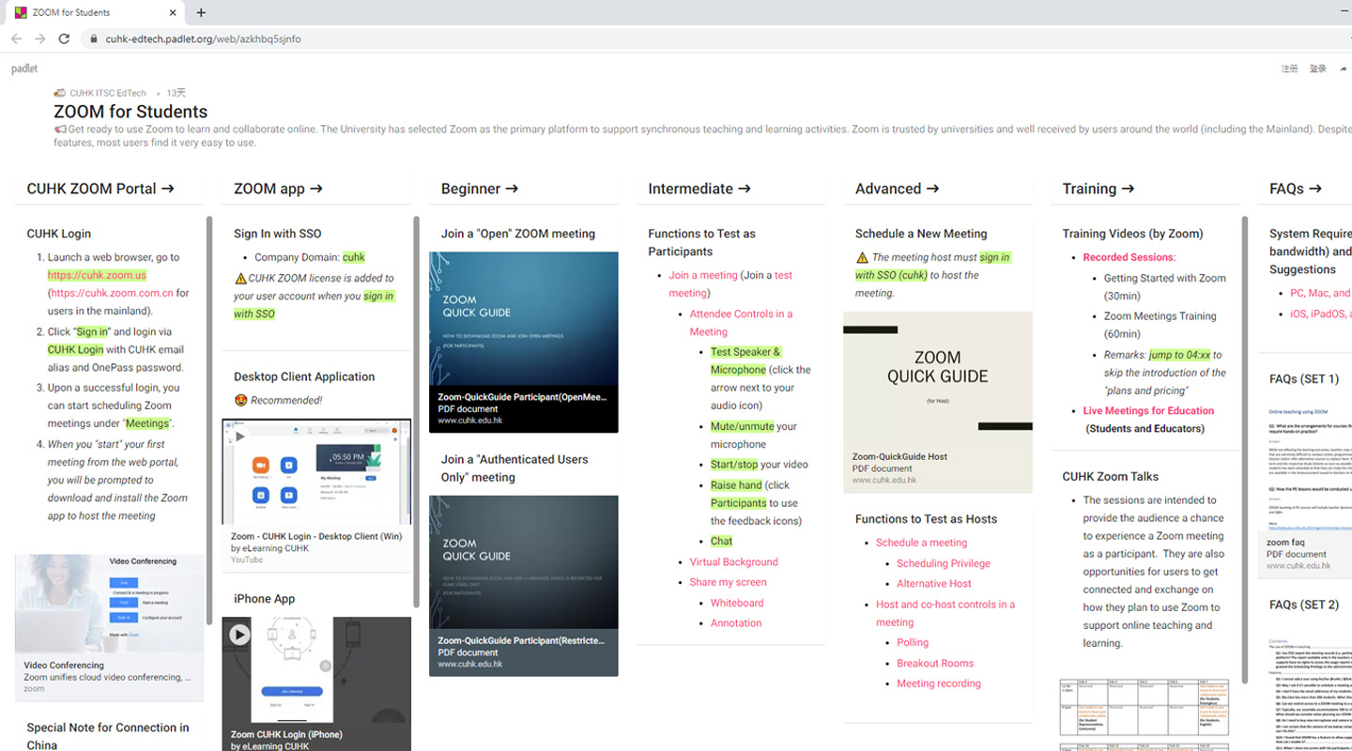Click CUHK ITSC EdTech author avatar icon
This screenshot has width=1352, height=751.
[x=60, y=93]
